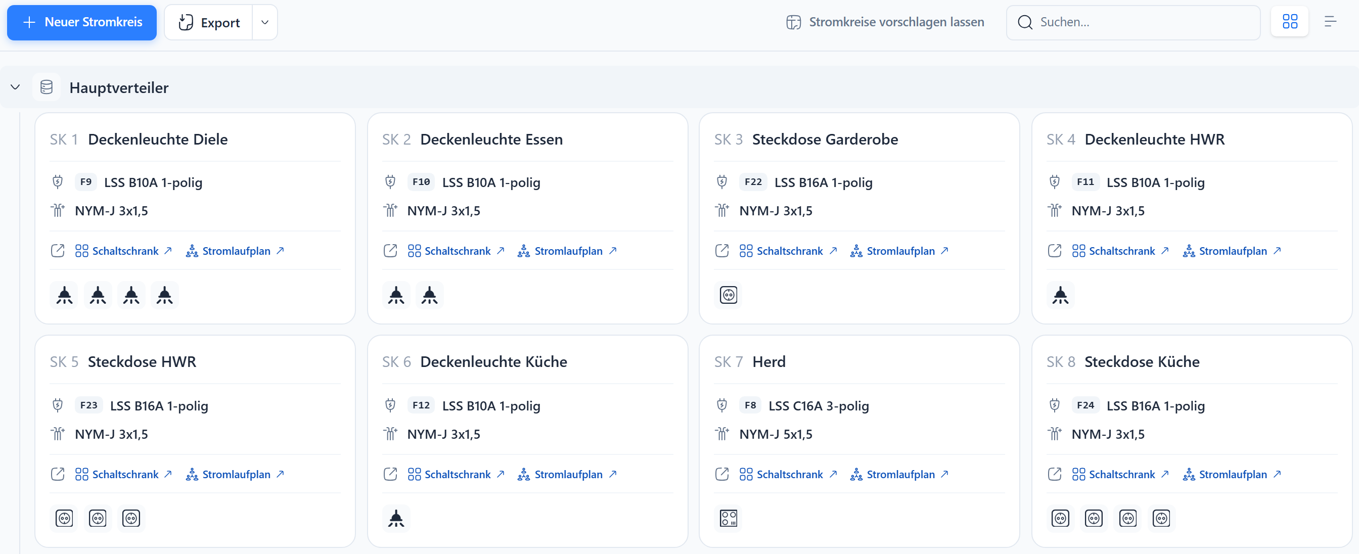The width and height of the screenshot is (1359, 554).
Task: Switch to grid card view
Action: coord(1290,22)
